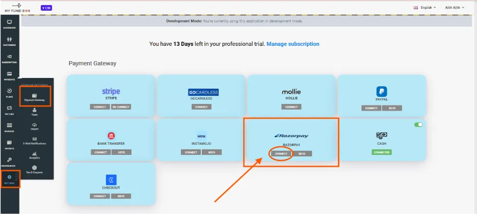
Task: Click the My Fund Box logo
Action: coord(17,8)
